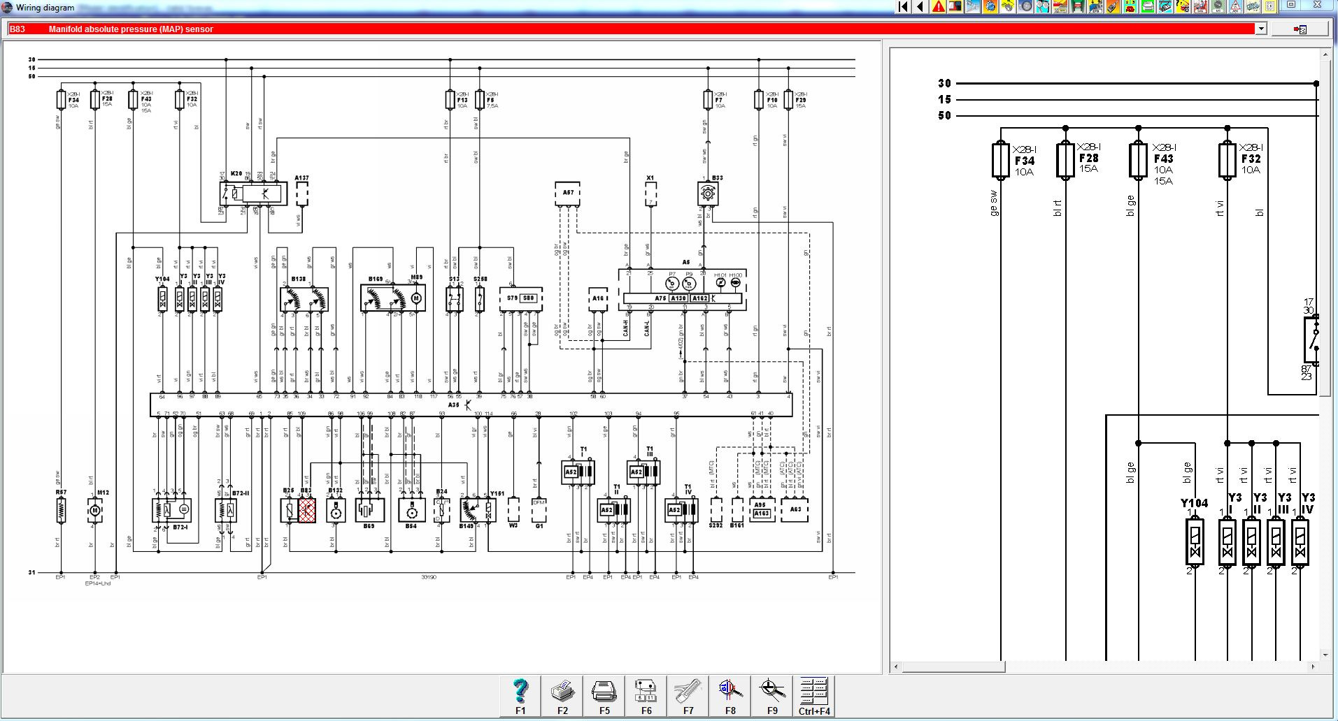Screen dimensions: 1338x721
Task: Select the M12 motor component
Action: point(94,511)
